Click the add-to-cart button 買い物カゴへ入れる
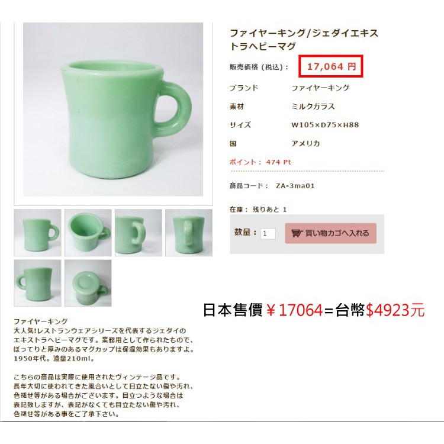The height and width of the screenshot is (444, 444). pos(330,233)
